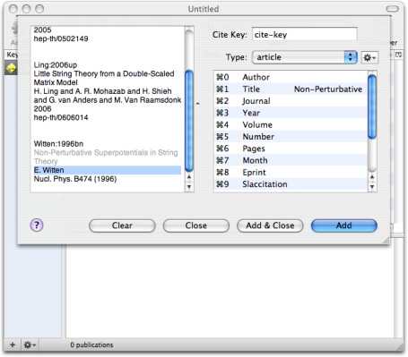Click the Close button in sheet
Screen dimensions: 408x357
point(196,225)
